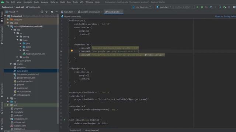Open the greyed Pixel emulator dropdown
This screenshot has width=236, height=132.
184,7
